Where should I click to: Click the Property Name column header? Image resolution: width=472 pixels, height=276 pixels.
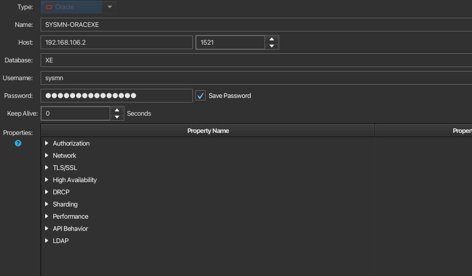(x=208, y=131)
